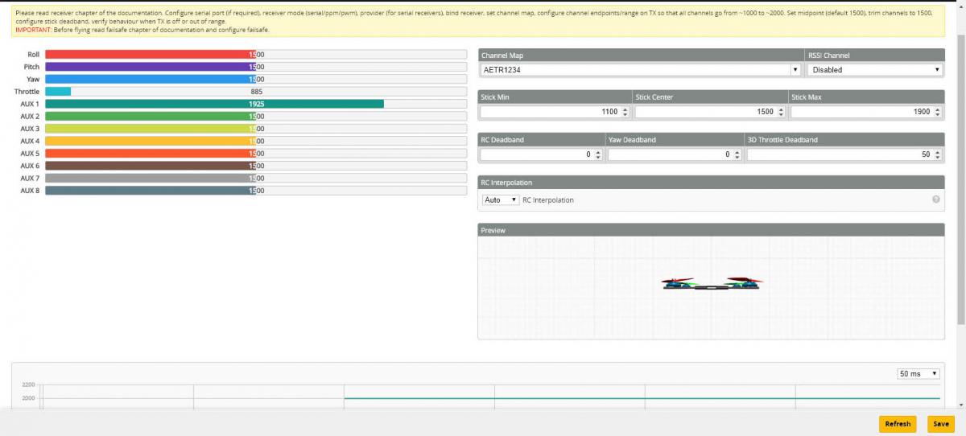
Task: Open the 50 ms refresh rate dropdown
Action: [x=919, y=374]
